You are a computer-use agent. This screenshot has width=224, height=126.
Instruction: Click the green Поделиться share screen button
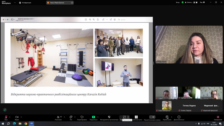click(93, 118)
